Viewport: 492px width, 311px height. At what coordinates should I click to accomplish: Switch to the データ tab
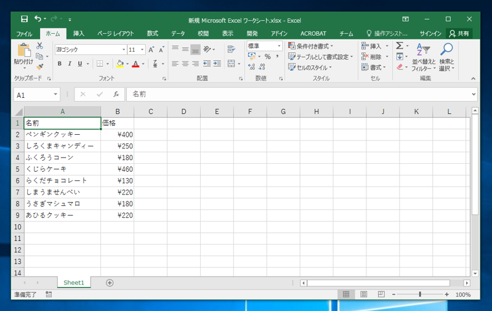pyautogui.click(x=178, y=34)
